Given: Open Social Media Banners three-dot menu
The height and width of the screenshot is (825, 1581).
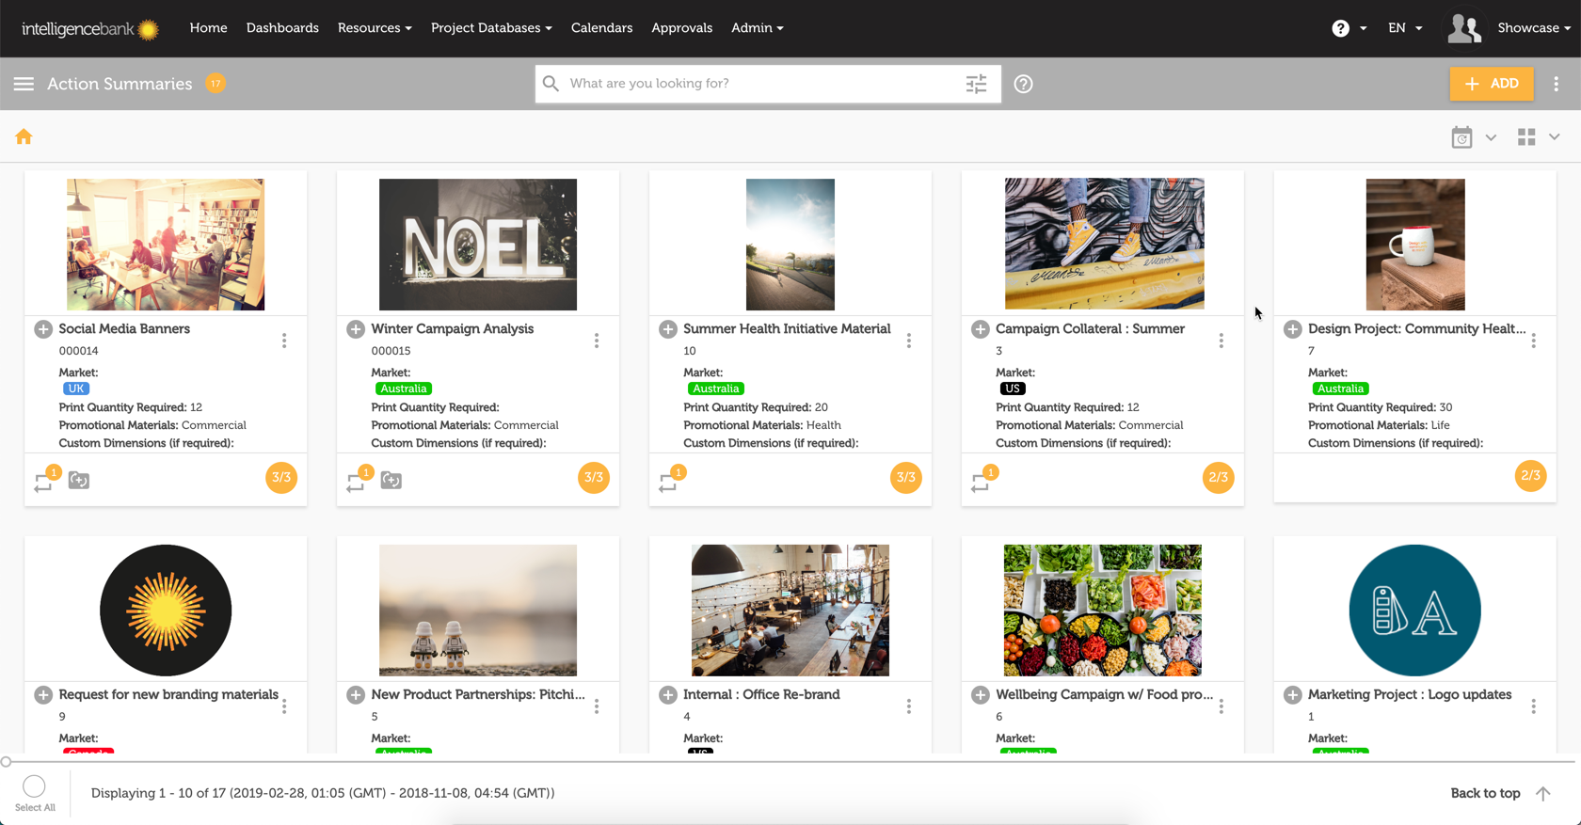Looking at the screenshot, I should coord(284,341).
